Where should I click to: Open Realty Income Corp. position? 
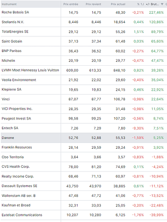click(x=18, y=176)
